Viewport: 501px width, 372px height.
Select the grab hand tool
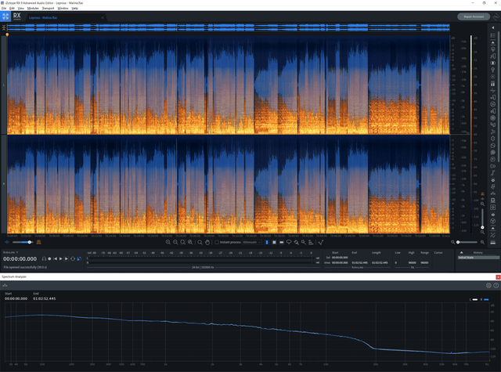(x=207, y=242)
